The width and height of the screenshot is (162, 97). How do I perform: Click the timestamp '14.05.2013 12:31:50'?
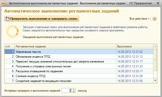130,81
